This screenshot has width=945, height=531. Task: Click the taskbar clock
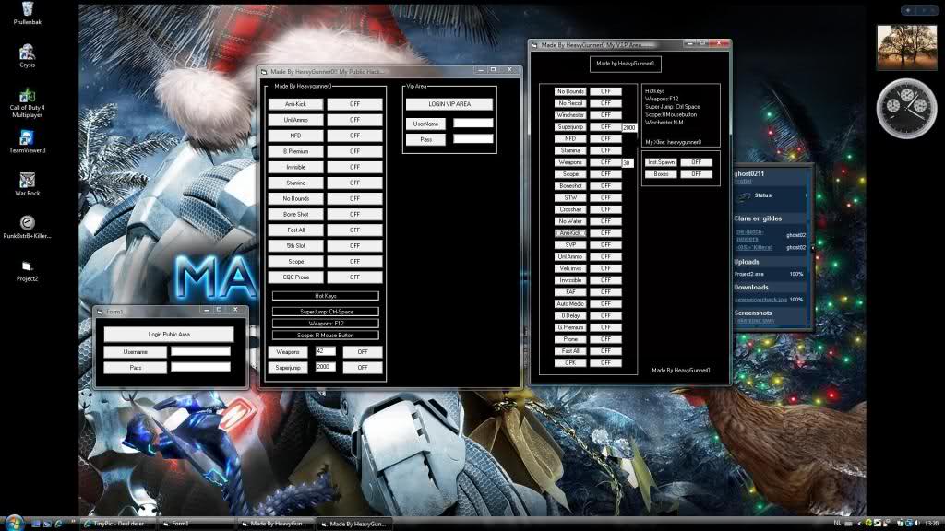click(x=932, y=524)
